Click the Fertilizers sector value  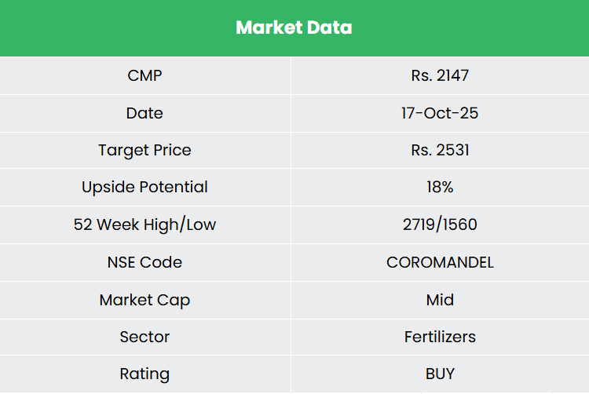pyautogui.click(x=440, y=337)
